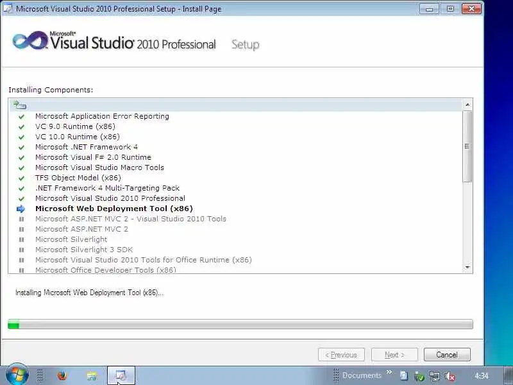
Task: Select 'TFS Object Model (x86)' text
Action: coord(78,178)
